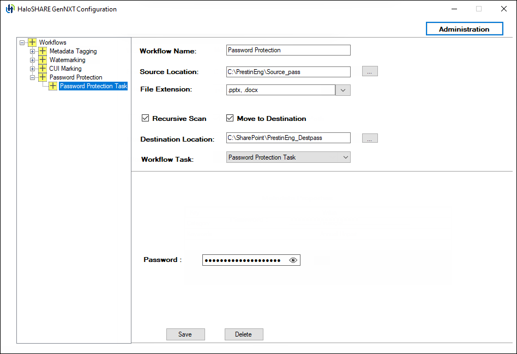Click yellow plus icon beside Workflows
This screenshot has width=517, height=354.
pos(32,42)
